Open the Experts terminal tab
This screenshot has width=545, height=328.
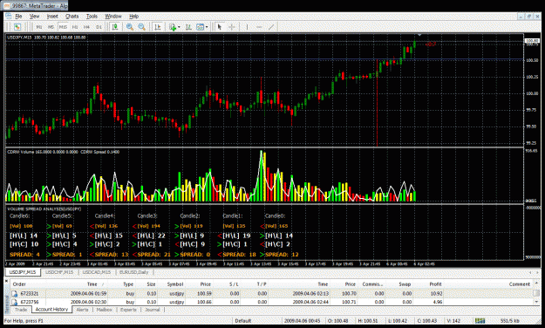(128, 310)
